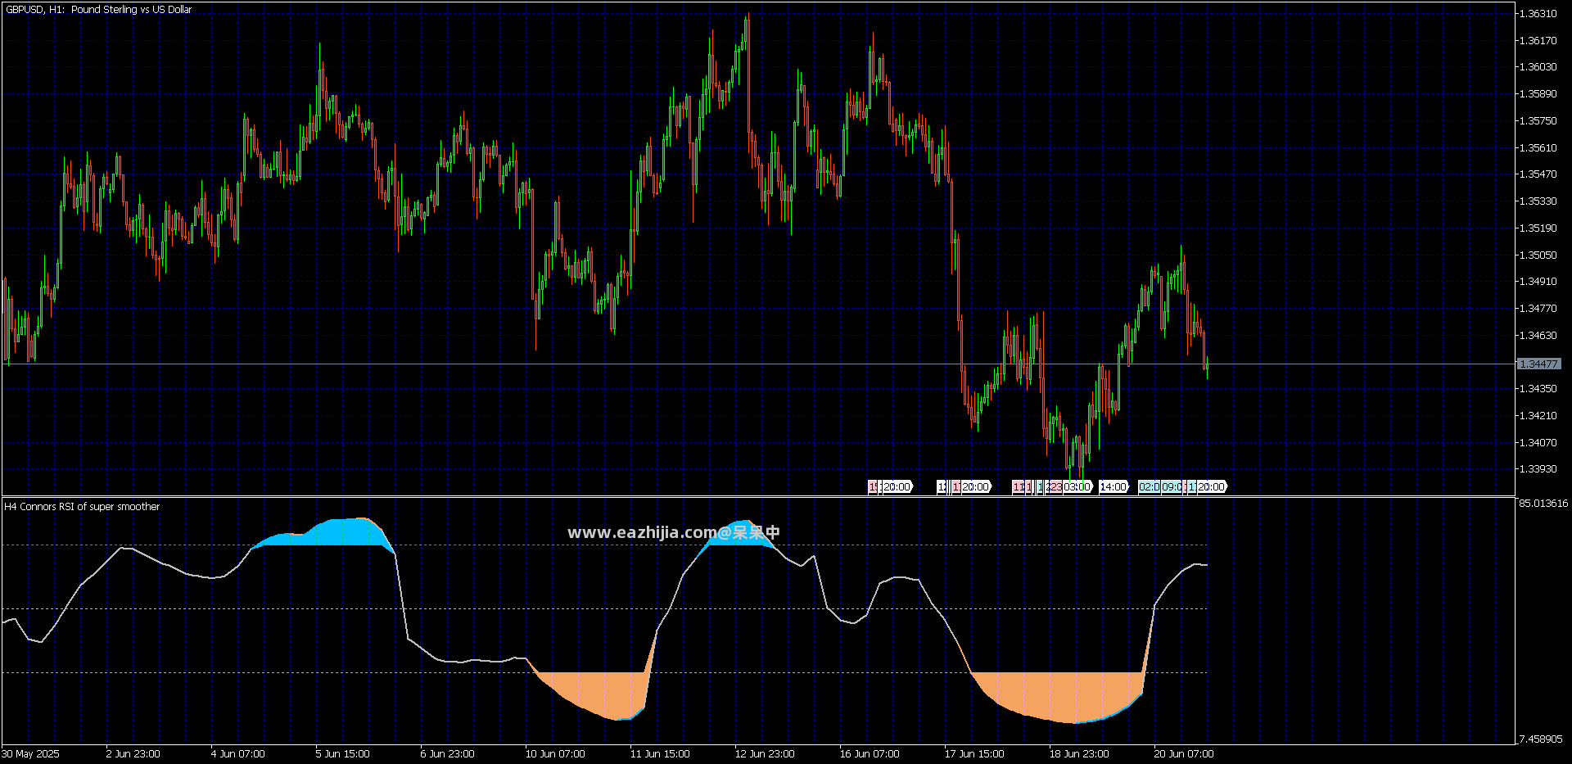The width and height of the screenshot is (1572, 764).
Task: Click the 5 Jun 15:00 time label
Action: coord(342,753)
